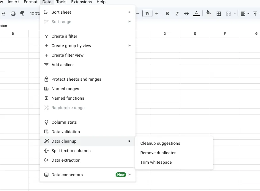Screen dimensions: 260x191
Task: Toggle bold formatting
Action: (167, 13)
